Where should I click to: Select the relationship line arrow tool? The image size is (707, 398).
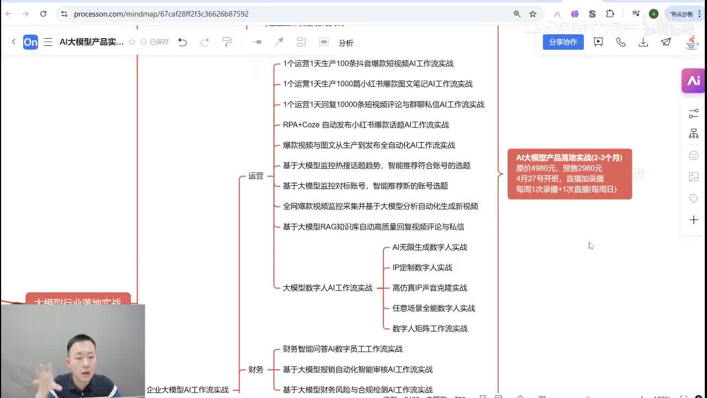coord(279,42)
